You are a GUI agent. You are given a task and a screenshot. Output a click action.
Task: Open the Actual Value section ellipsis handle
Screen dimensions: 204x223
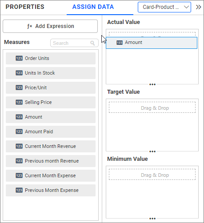(x=152, y=84)
